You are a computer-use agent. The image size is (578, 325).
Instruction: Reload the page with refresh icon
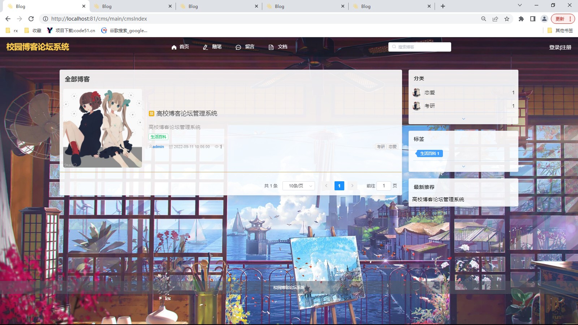point(31,19)
